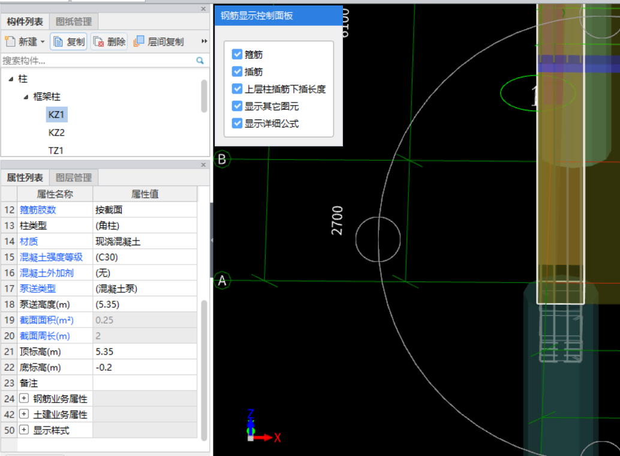Select KZ1 in the component tree

56,115
